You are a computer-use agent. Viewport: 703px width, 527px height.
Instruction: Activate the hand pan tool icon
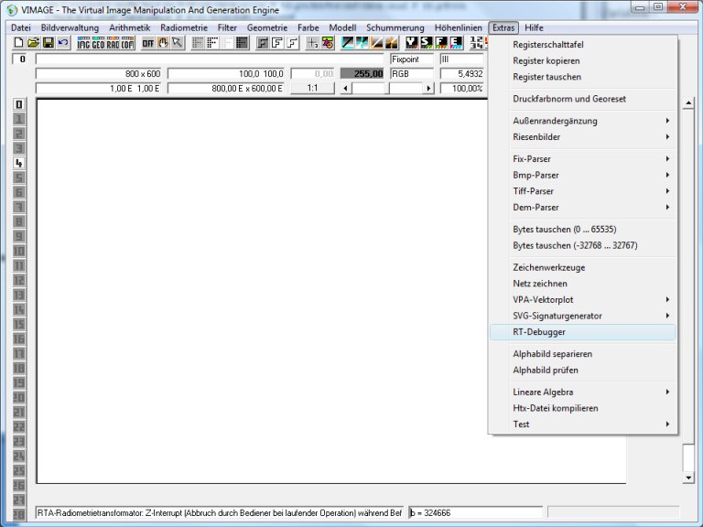163,43
